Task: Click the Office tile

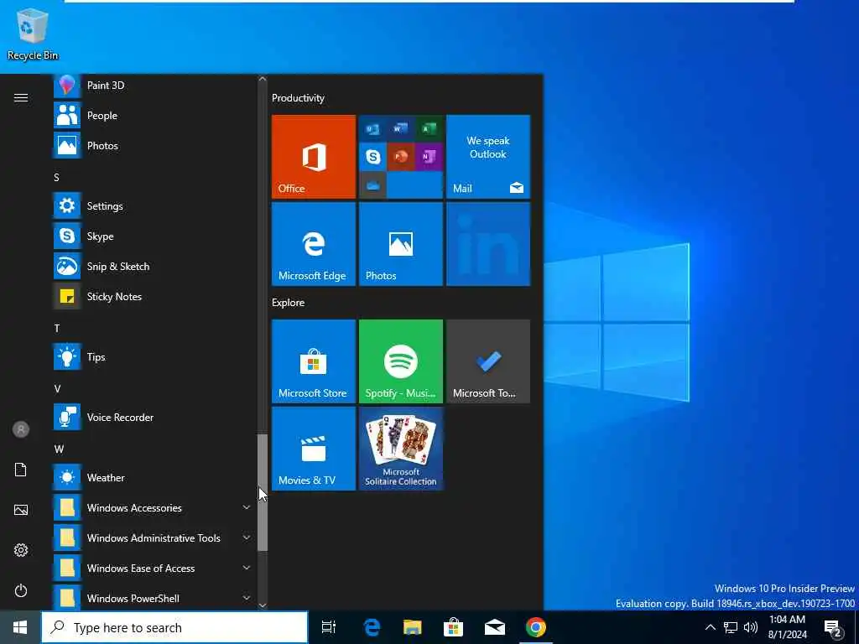Action: pyautogui.click(x=314, y=157)
